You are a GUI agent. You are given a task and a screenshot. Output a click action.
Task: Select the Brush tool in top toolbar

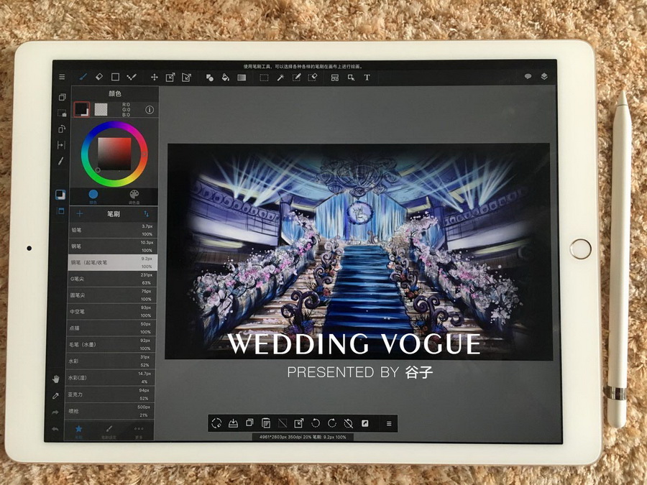pos(83,77)
